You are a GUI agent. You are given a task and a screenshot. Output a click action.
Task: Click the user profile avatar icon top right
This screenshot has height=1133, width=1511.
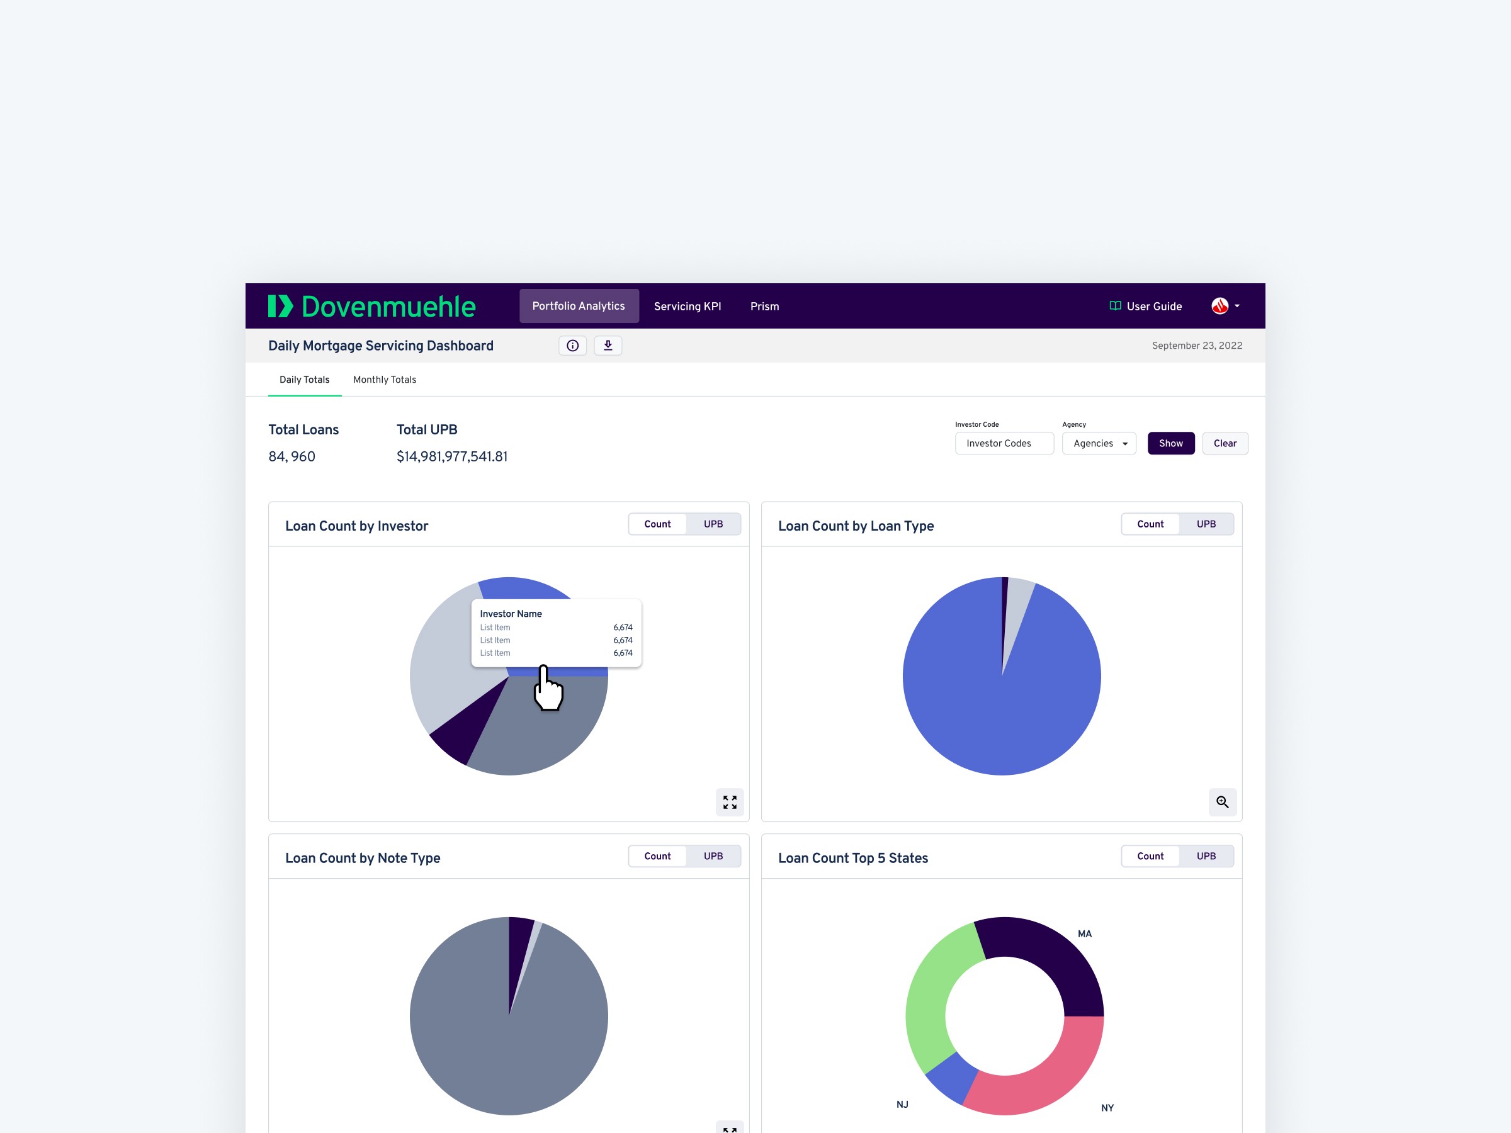(x=1218, y=307)
